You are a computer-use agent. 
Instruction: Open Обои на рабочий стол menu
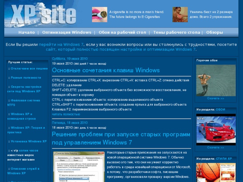(122, 32)
